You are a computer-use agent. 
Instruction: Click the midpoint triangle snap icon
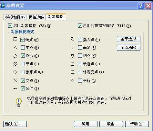(15, 48)
